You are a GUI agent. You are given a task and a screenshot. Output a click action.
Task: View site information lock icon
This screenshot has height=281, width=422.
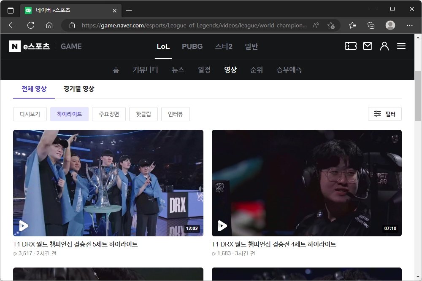click(x=72, y=25)
